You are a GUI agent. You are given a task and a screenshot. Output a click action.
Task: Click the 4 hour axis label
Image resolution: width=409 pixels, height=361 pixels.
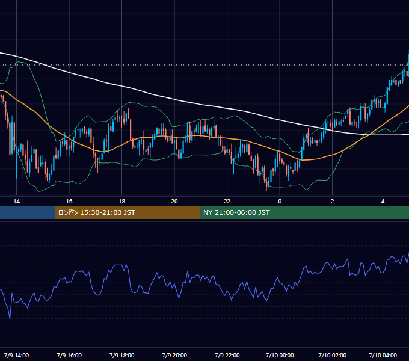coord(383,202)
